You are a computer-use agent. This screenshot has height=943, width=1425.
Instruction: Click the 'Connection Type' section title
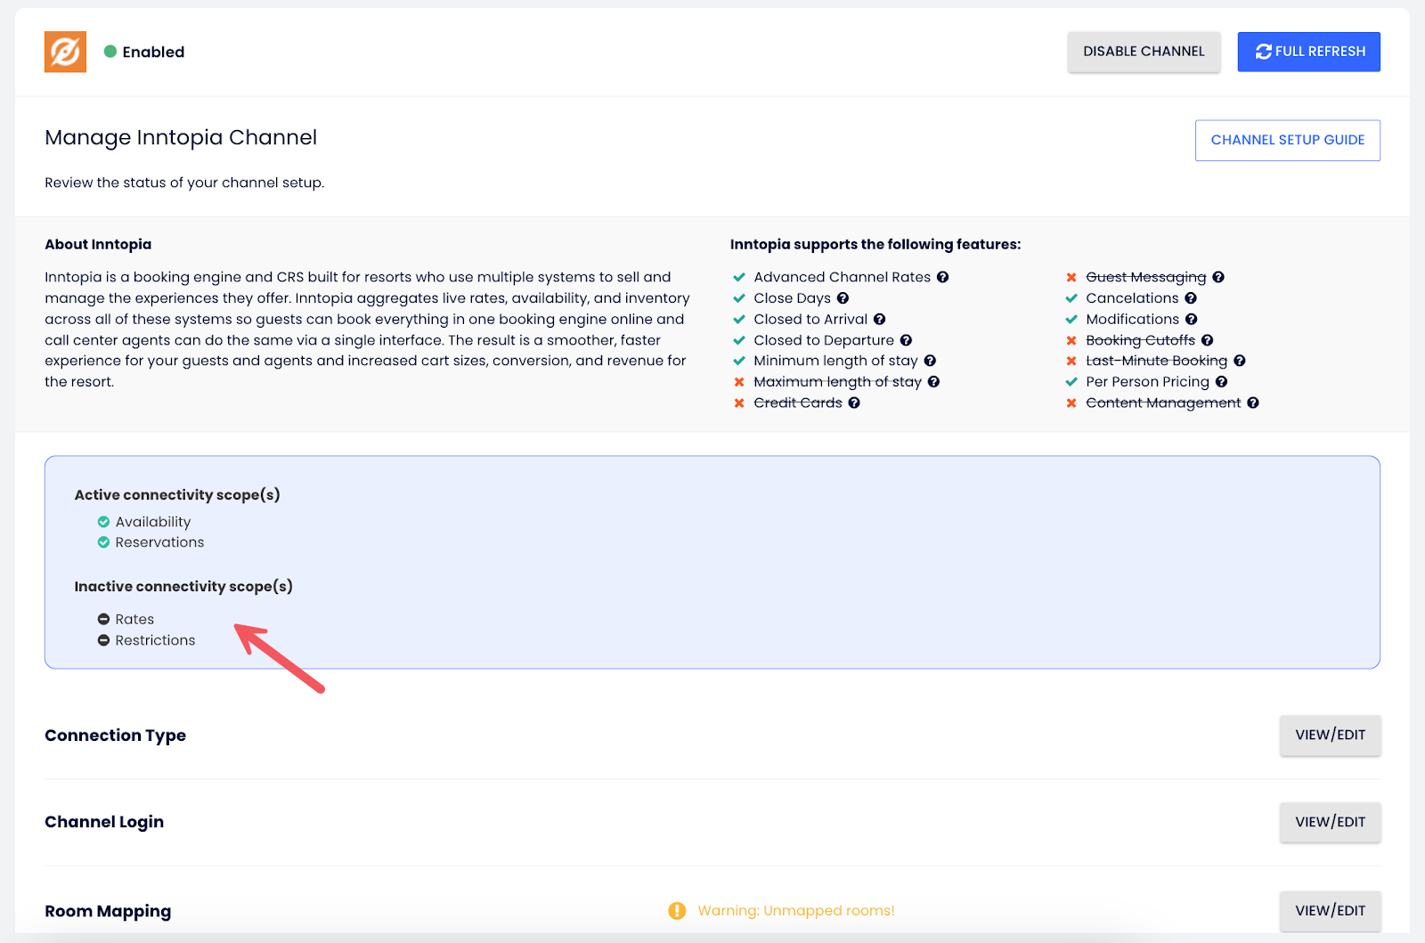click(x=116, y=736)
